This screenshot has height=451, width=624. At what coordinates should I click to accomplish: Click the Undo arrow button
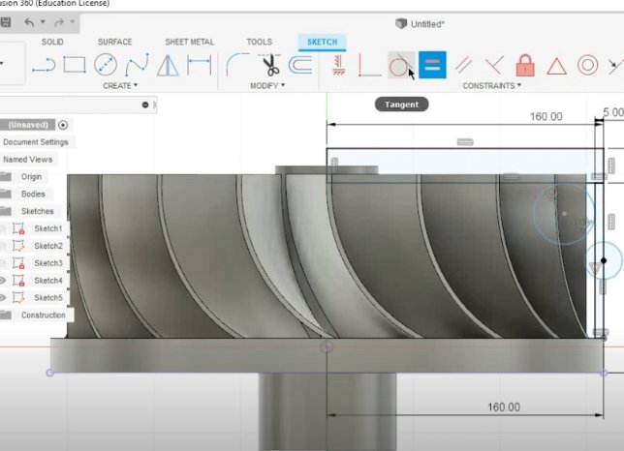[x=29, y=22]
